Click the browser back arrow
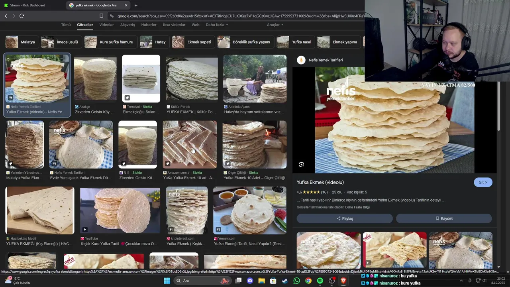Image resolution: width=510 pixels, height=287 pixels. 6,16
